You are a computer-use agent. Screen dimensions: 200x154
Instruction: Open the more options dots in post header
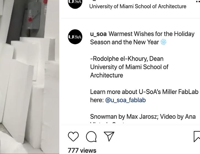tap(198, 2)
